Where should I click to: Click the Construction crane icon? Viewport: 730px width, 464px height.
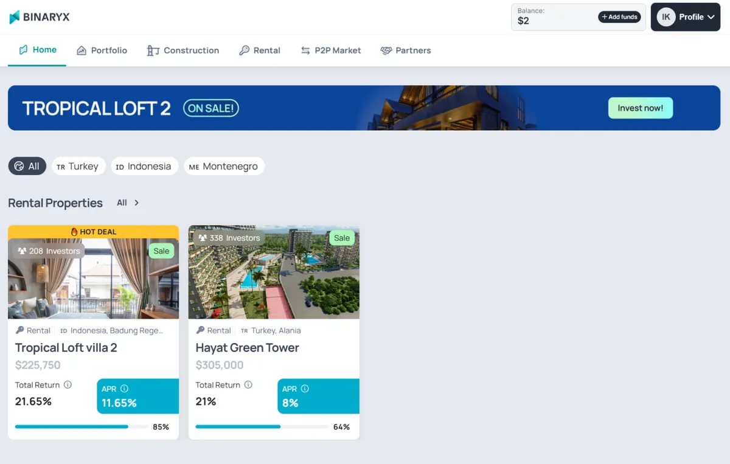tap(153, 50)
